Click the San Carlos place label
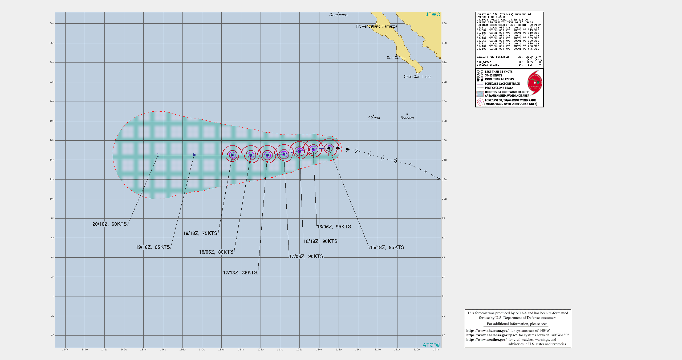The height and width of the screenshot is (360, 682). [x=396, y=58]
